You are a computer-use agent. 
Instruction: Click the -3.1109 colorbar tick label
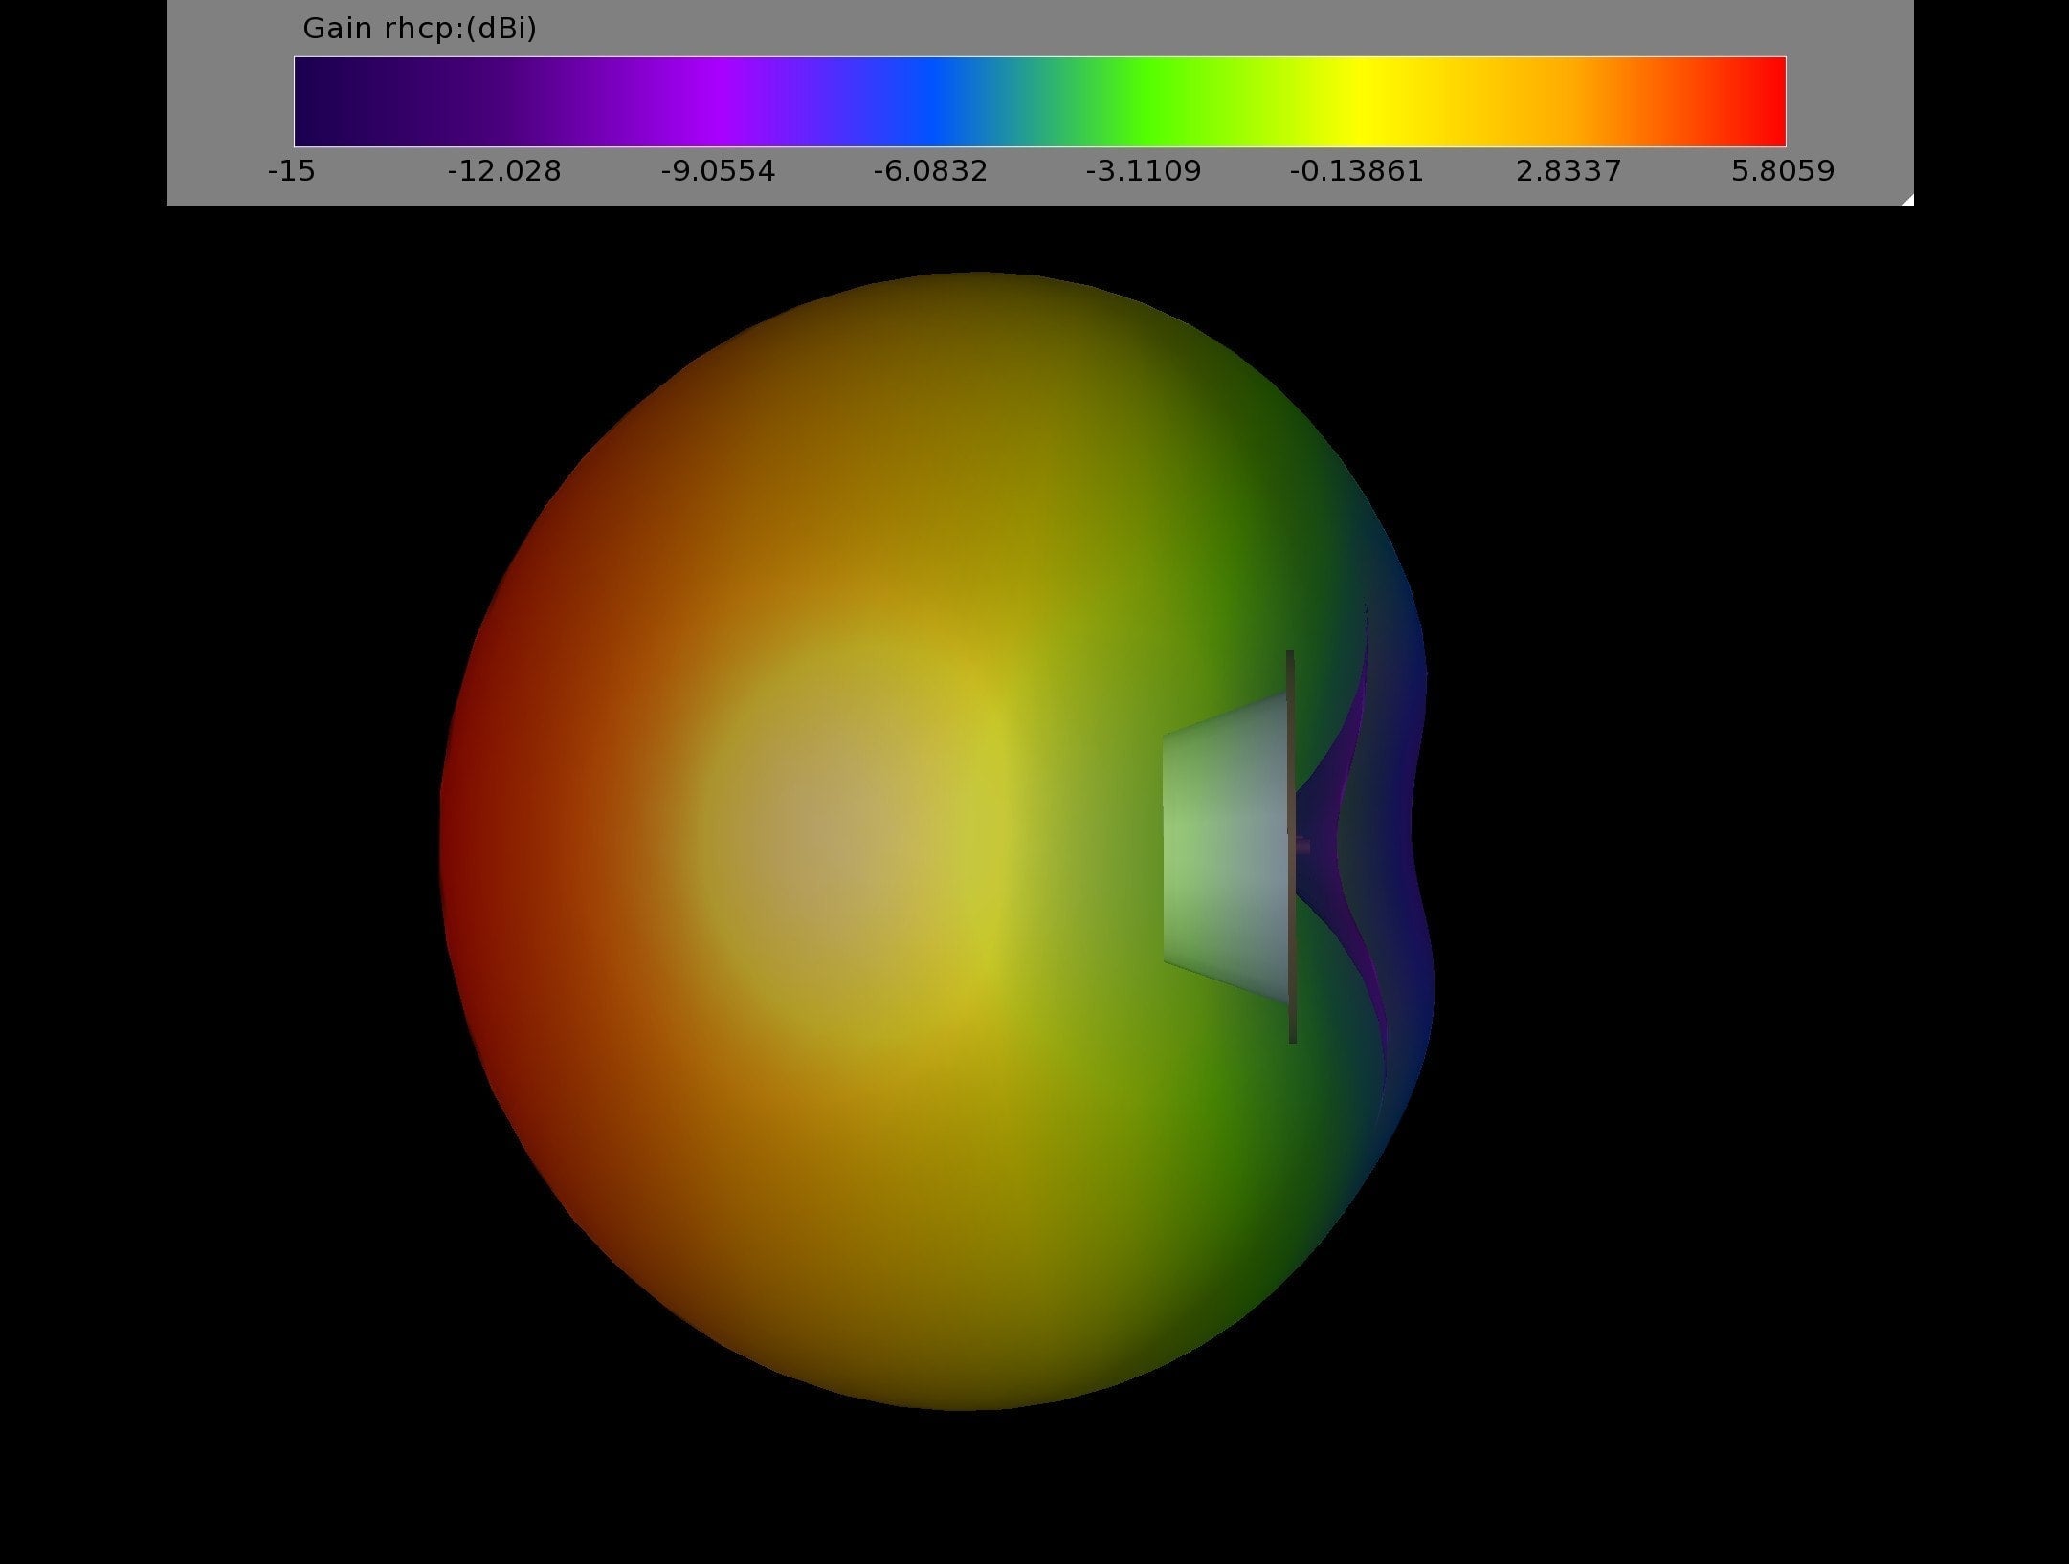coord(1145,170)
